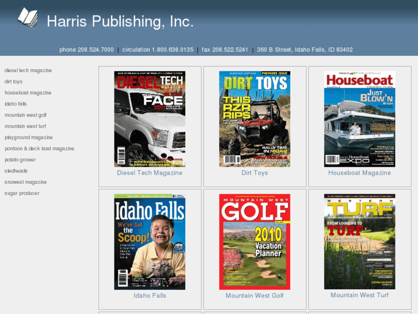Image resolution: width=418 pixels, height=314 pixels.
Task: Select mountain west turf in sidebar
Action: click(x=25, y=126)
